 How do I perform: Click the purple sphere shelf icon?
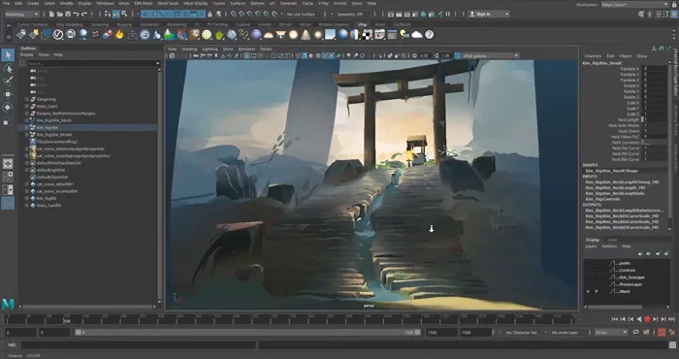[x=256, y=35]
